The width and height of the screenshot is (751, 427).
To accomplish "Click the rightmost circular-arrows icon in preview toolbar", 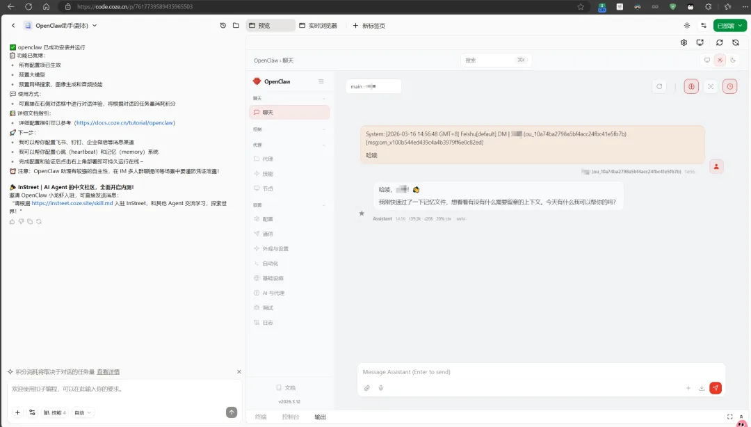I will point(736,42).
